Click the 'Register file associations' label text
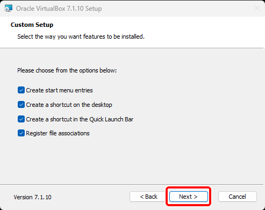Viewport: 265px width, 210px height. pyautogui.click(x=58, y=133)
